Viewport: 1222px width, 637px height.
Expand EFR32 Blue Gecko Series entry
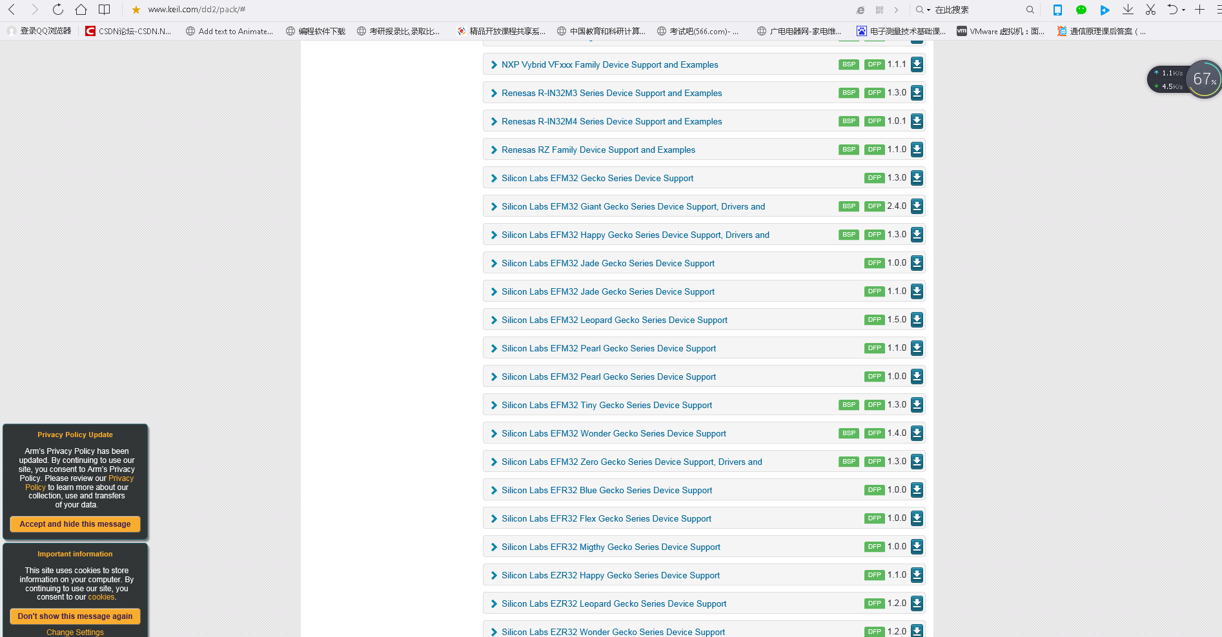tap(494, 490)
